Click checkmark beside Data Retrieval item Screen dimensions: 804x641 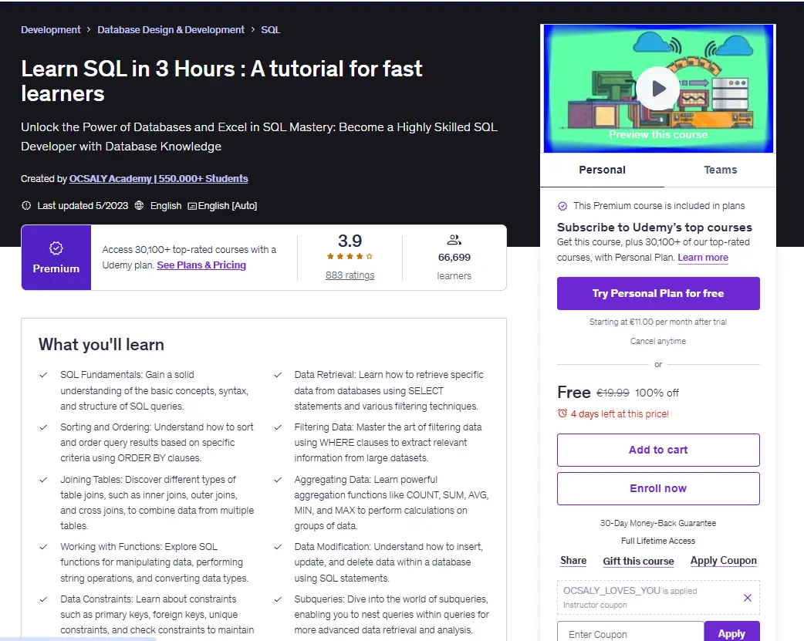coord(278,375)
